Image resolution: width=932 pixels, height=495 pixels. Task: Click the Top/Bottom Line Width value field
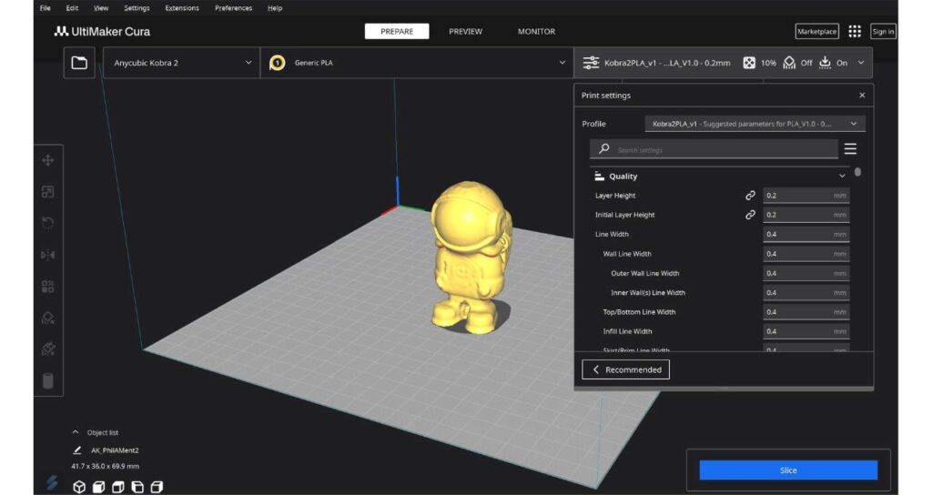coord(806,312)
